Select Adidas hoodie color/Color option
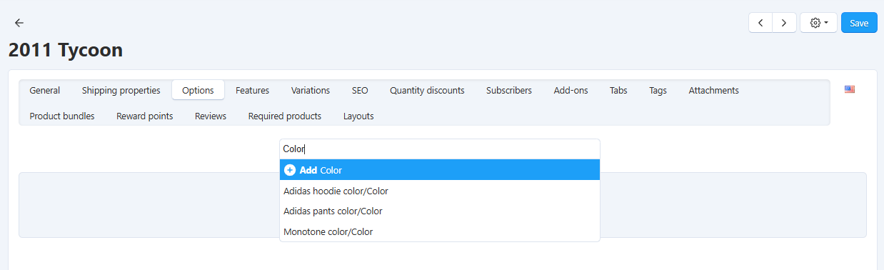Screen dimensions: 884x270 pyautogui.click(x=440, y=191)
